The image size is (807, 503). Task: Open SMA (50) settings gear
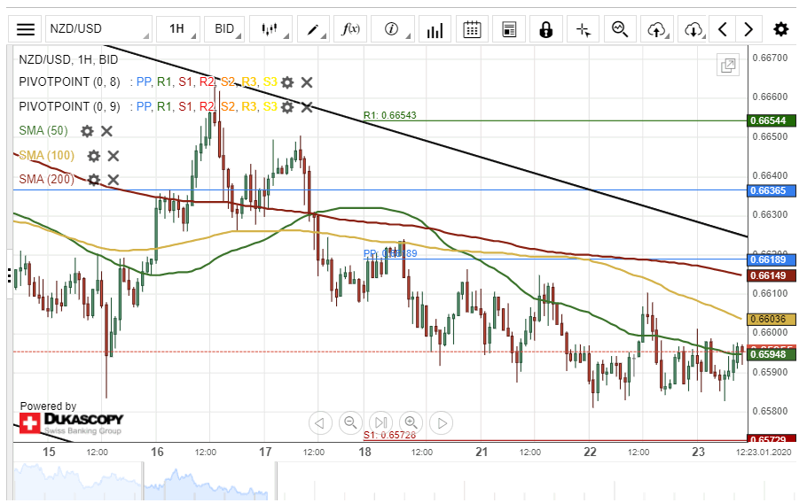click(87, 131)
